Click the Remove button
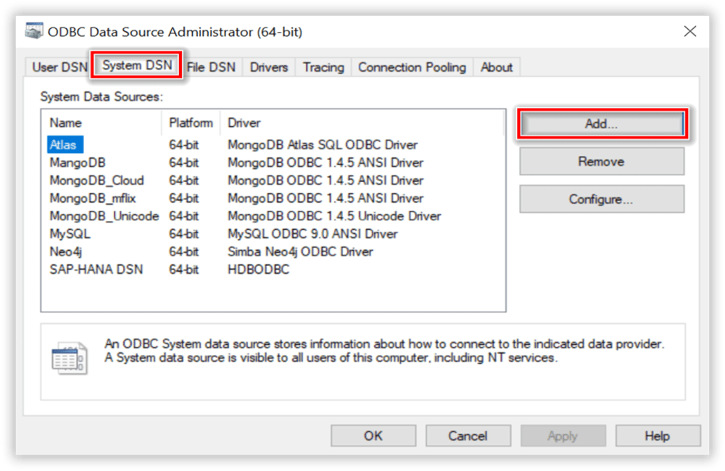 click(601, 162)
